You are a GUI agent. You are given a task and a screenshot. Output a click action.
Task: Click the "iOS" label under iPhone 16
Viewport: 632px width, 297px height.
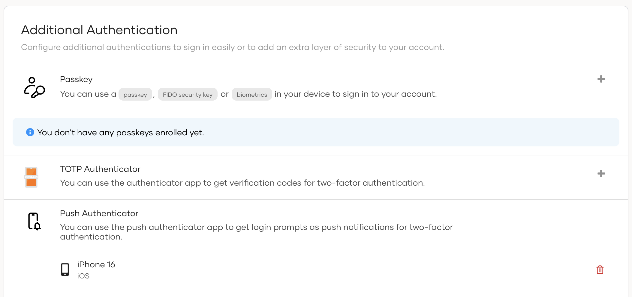point(83,276)
